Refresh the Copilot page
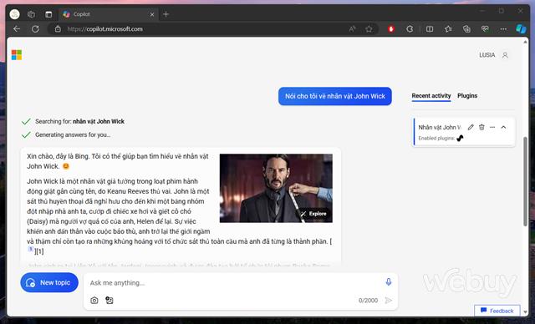The width and height of the screenshot is (535, 324). (35, 29)
